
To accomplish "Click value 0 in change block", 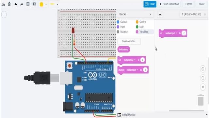I will coord(145,70).
